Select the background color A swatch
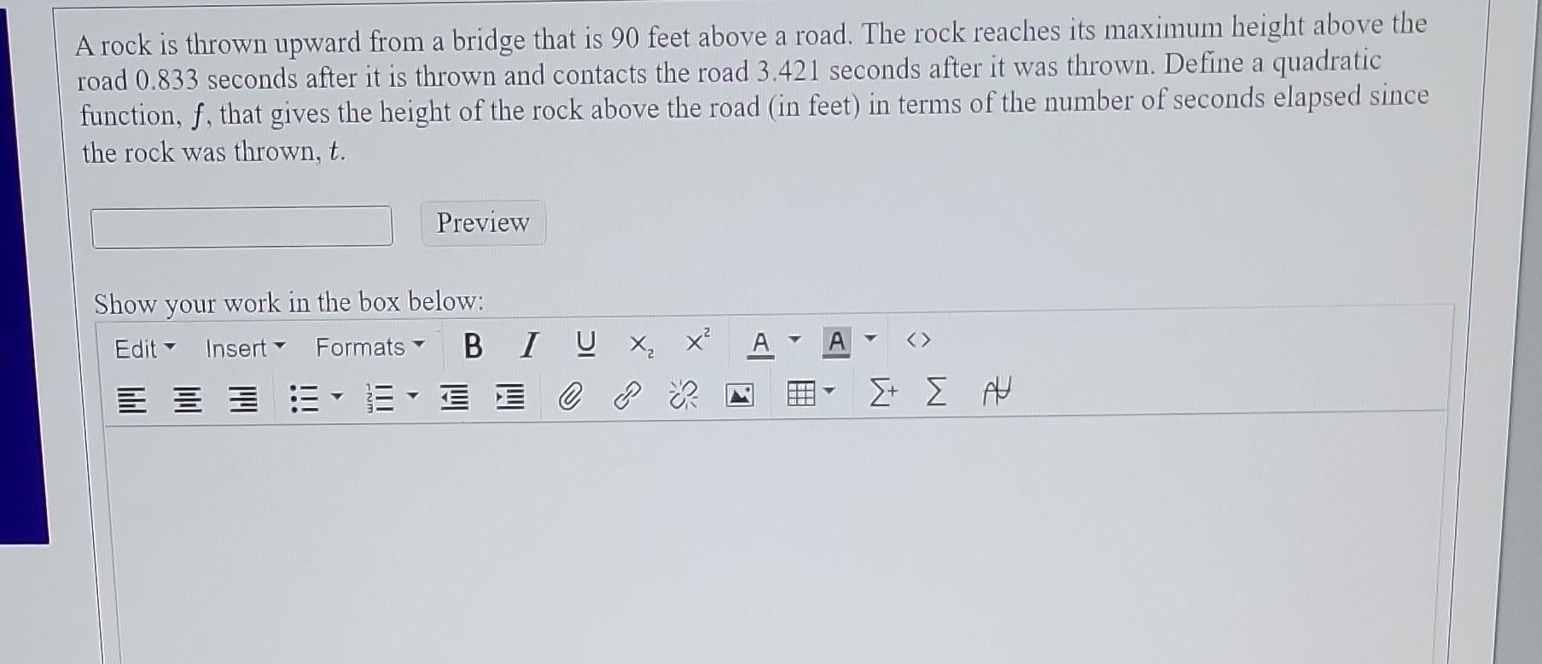The height and width of the screenshot is (664, 1542). coord(837,341)
